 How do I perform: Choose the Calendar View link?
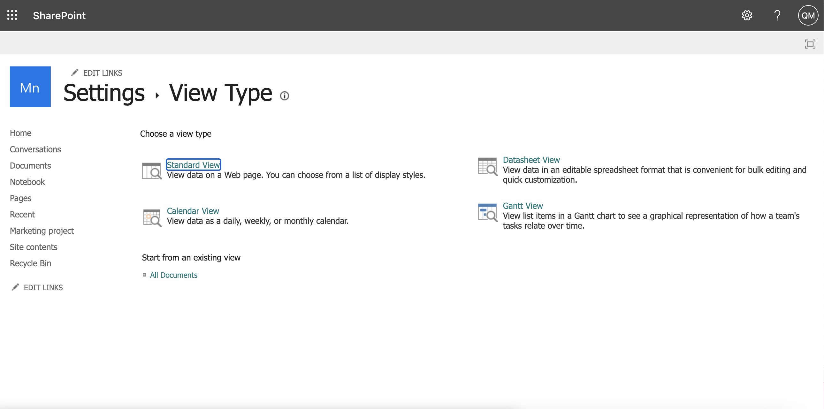coord(193,211)
